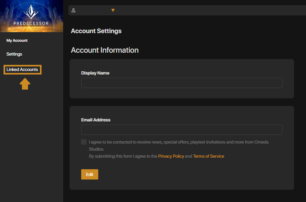Click the Display Name field label

[x=95, y=73]
